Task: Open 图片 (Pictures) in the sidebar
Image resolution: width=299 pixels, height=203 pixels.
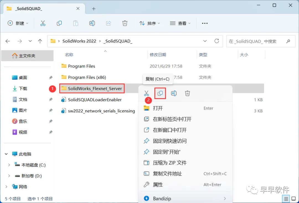Action: (23, 110)
